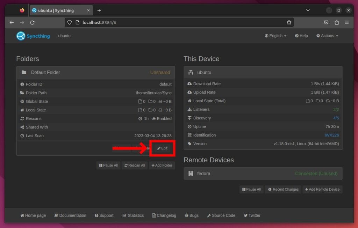Click the Local State home icon in the Default Folder panel
This screenshot has height=228, width=358.
click(22, 110)
